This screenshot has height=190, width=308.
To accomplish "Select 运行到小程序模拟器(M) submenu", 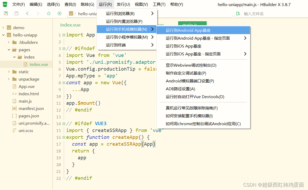I will point(127,37).
